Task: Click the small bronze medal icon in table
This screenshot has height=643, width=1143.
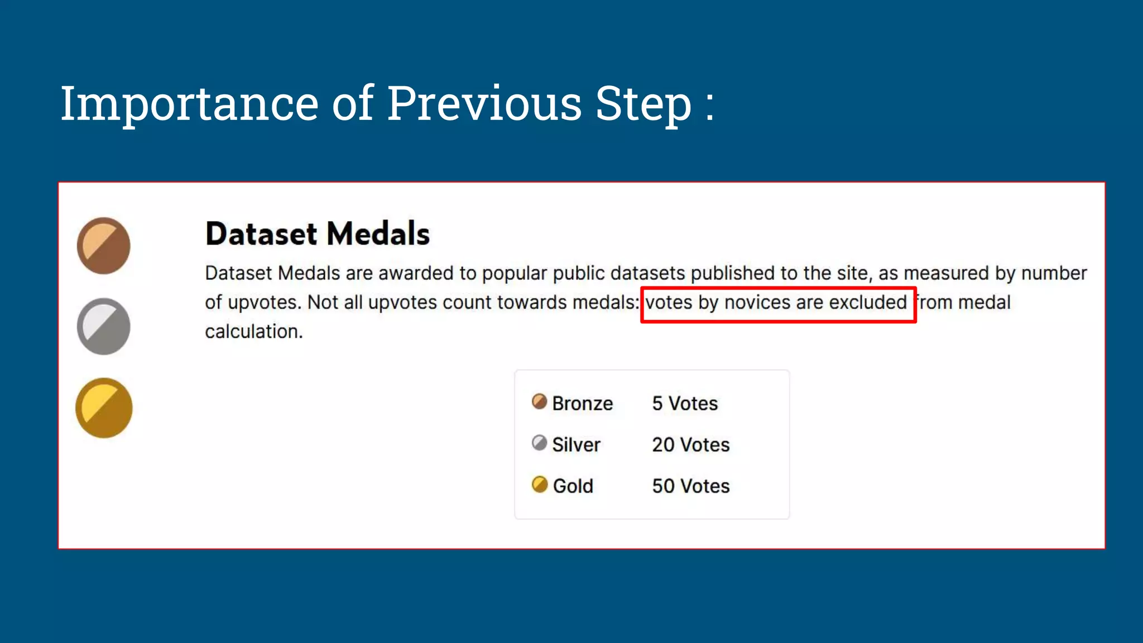Action: (x=539, y=401)
